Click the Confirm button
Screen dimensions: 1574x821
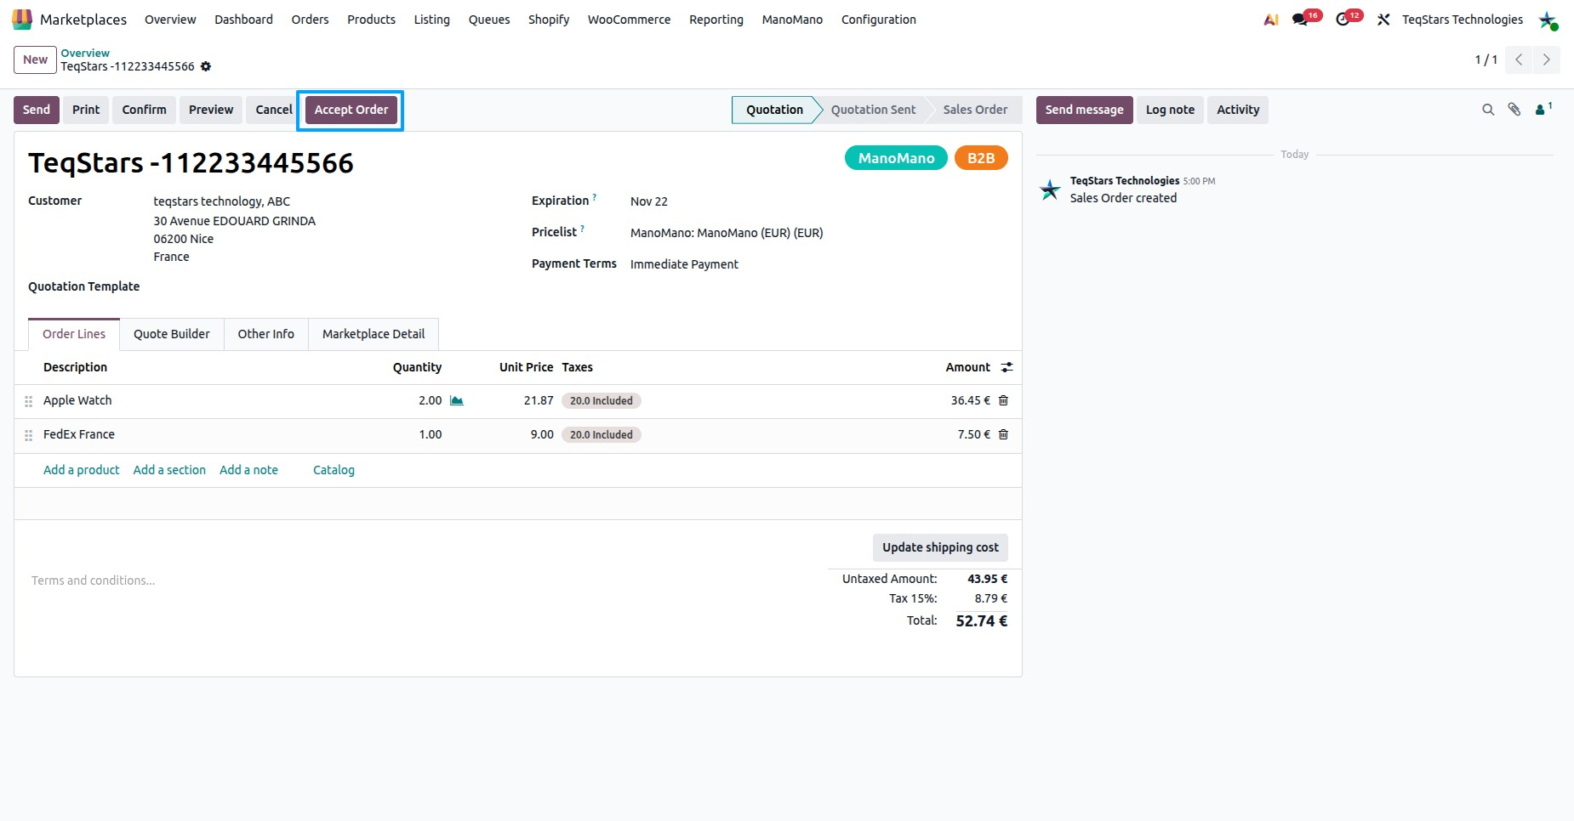[x=145, y=110]
